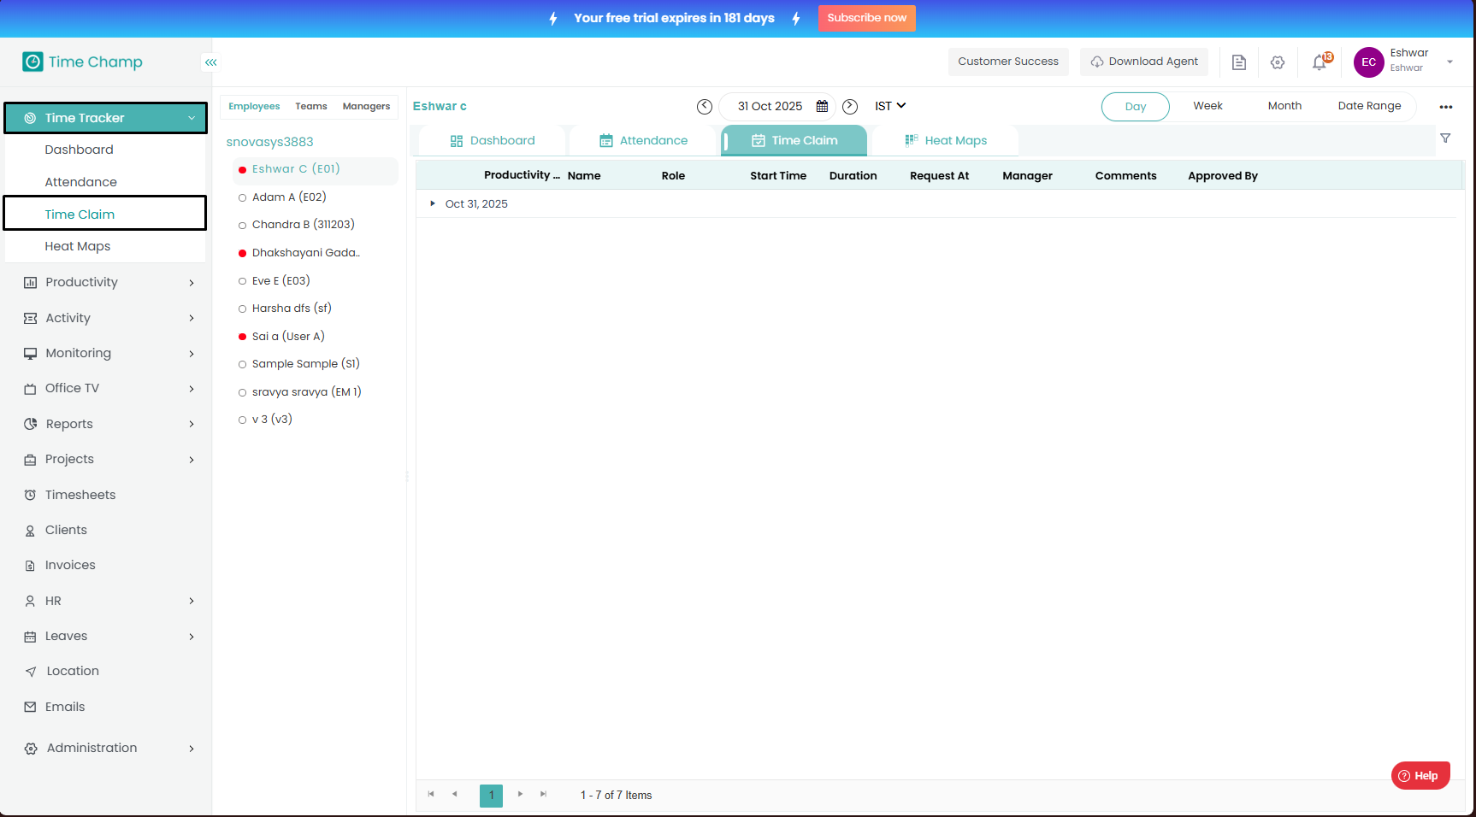Click the Customer Success button
This screenshot has width=1476, height=817.
(1008, 62)
